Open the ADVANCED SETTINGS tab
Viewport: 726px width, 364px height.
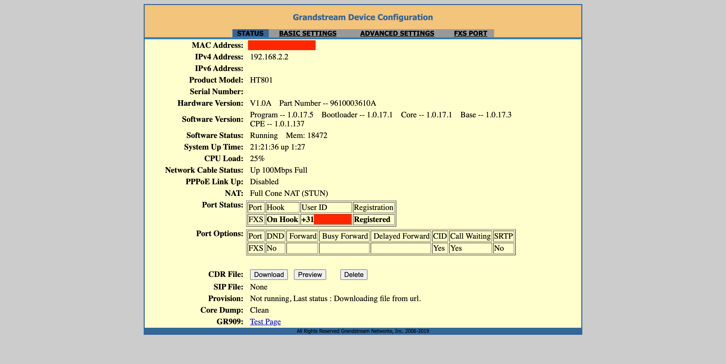[x=397, y=33]
